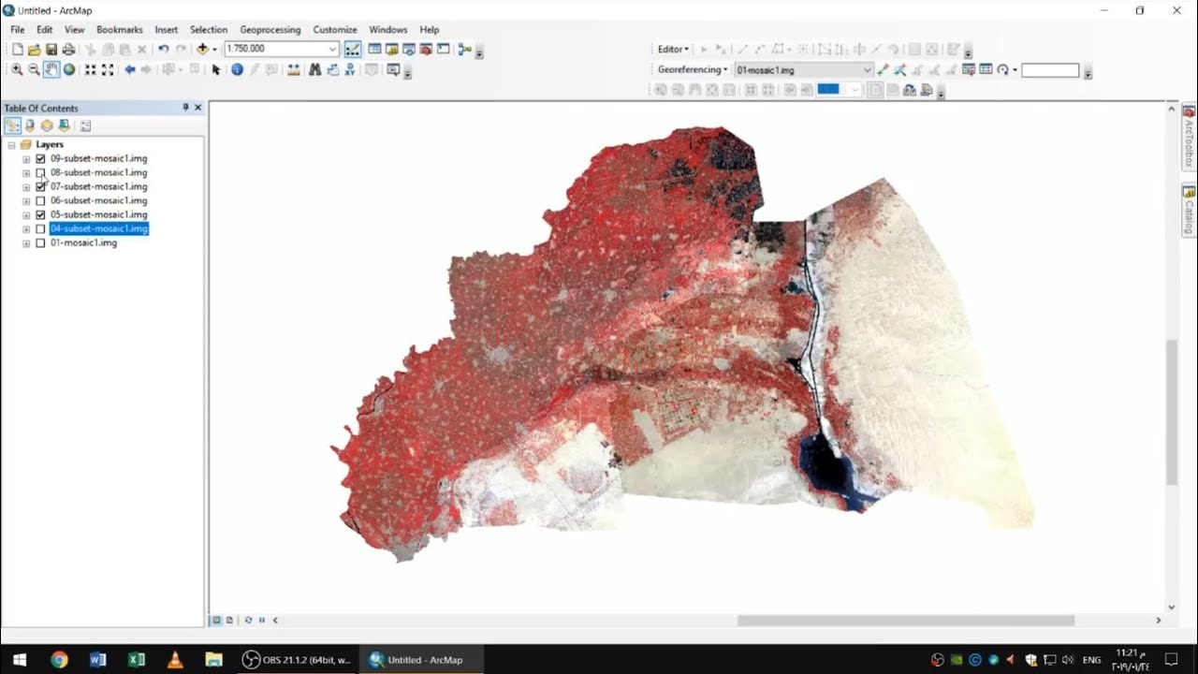Click the map's horizontal scrollbar thumb
This screenshot has height=674, width=1198.
pyautogui.click(x=905, y=620)
